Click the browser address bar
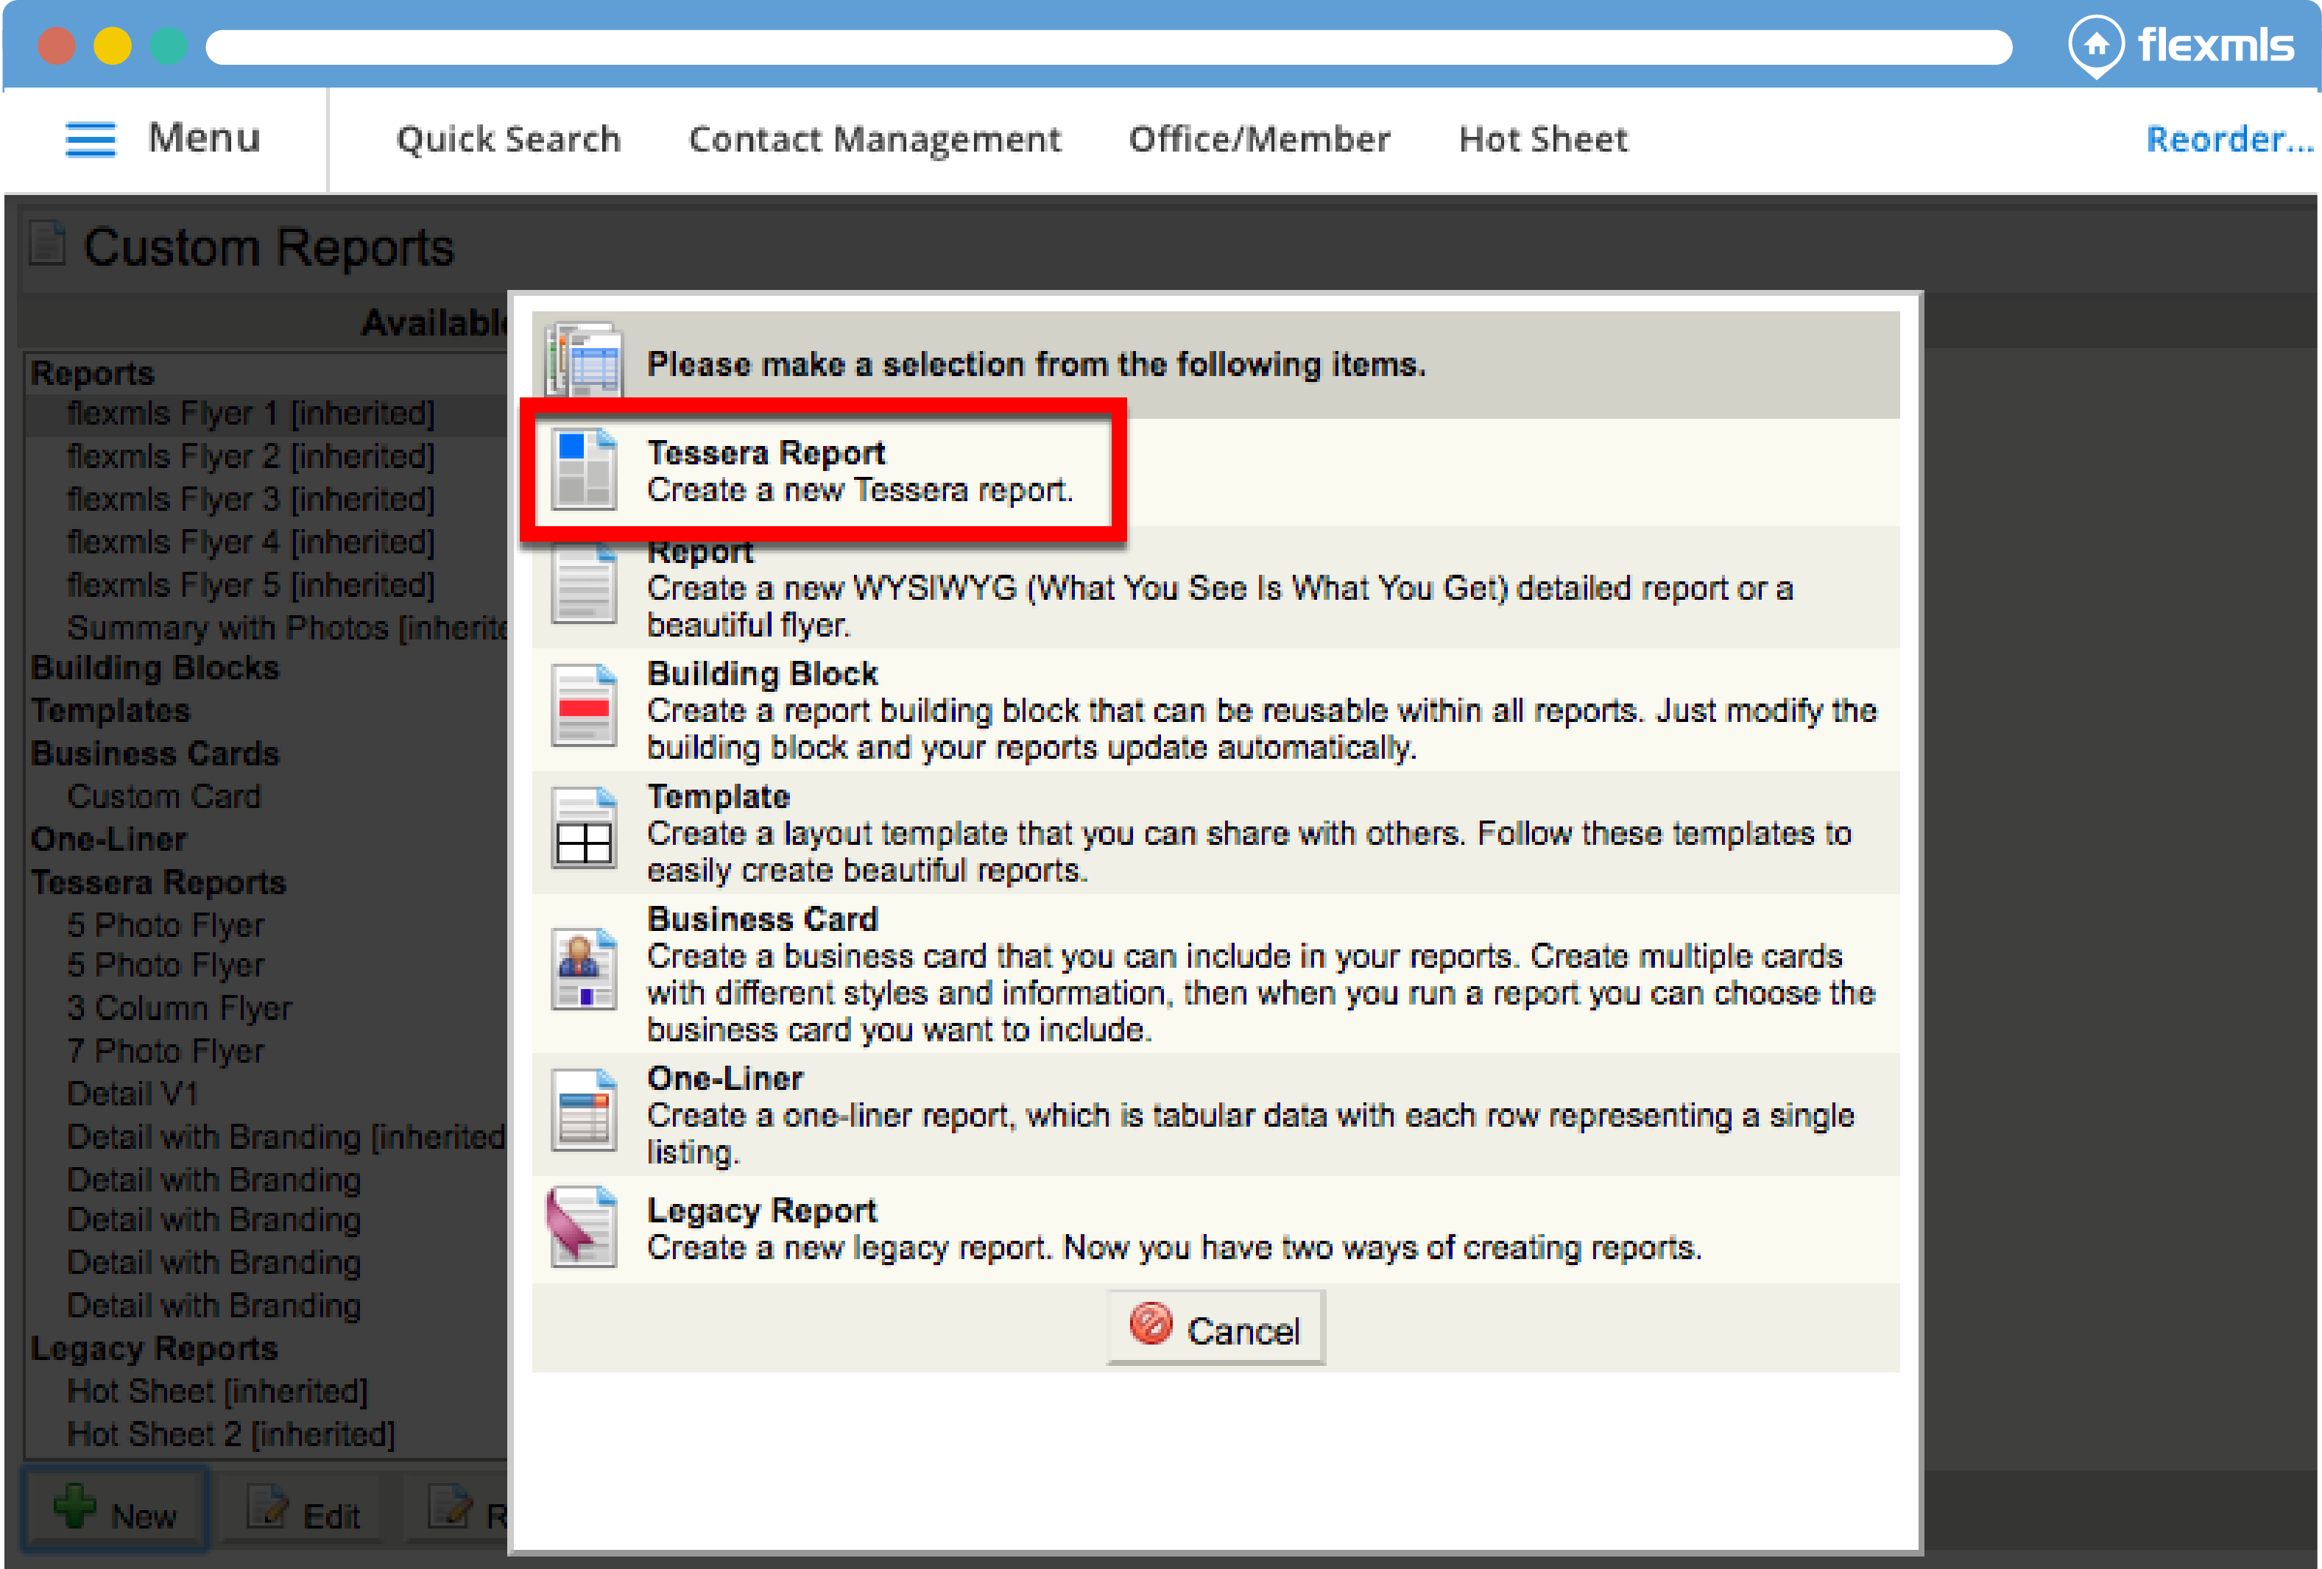 1107,47
